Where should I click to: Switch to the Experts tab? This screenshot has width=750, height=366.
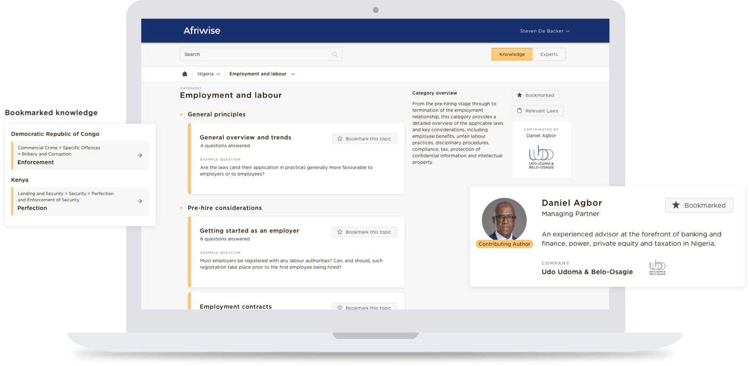(x=549, y=54)
